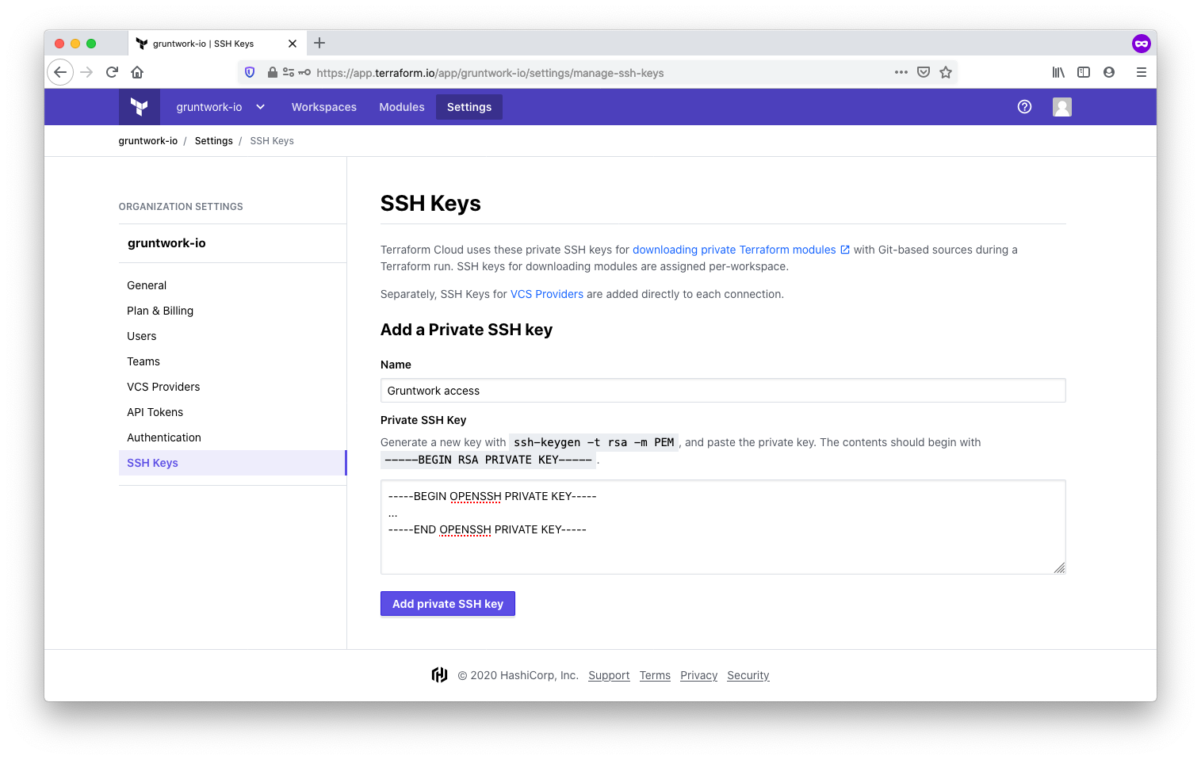The height and width of the screenshot is (760, 1201).
Task: Click the tracking protection shield icon
Action: point(250,72)
